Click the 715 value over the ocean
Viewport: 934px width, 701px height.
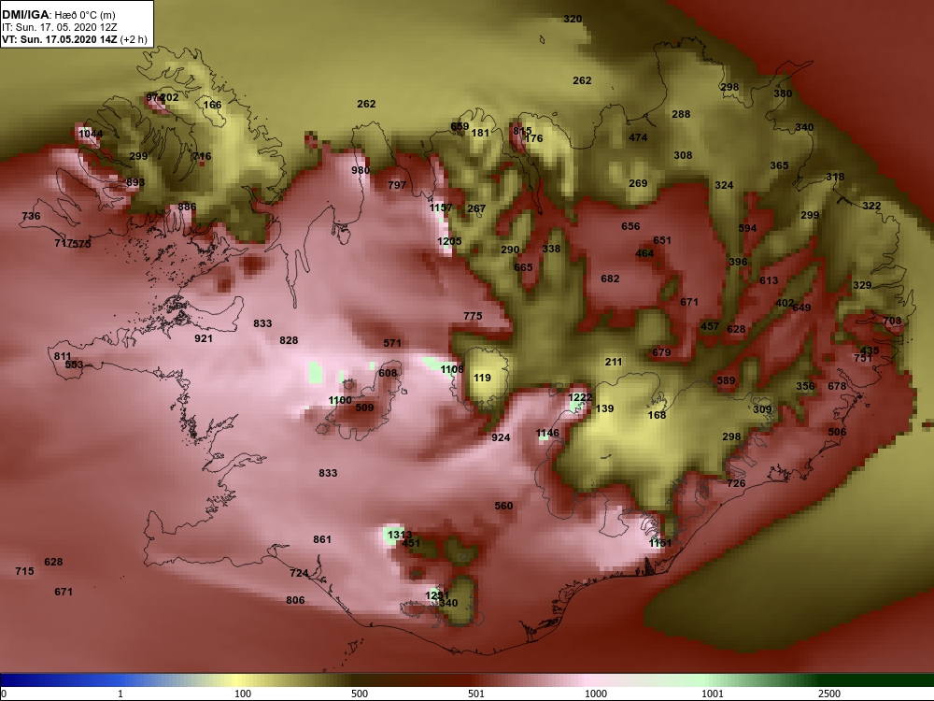[24, 571]
